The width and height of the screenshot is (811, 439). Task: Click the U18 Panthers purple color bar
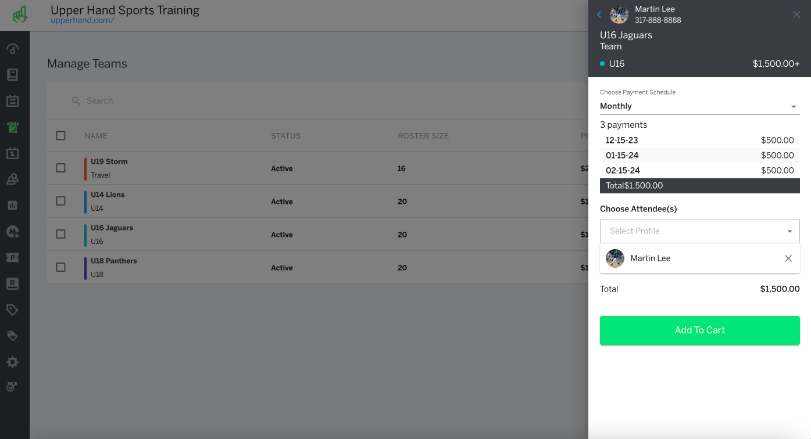click(x=85, y=268)
